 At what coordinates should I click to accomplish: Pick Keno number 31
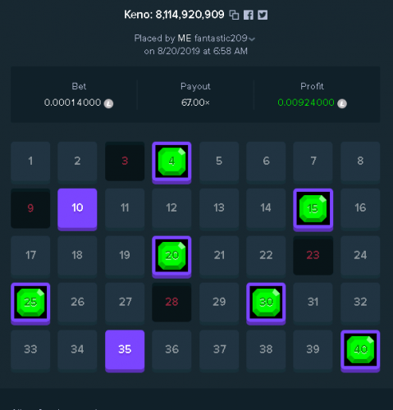coord(313,303)
